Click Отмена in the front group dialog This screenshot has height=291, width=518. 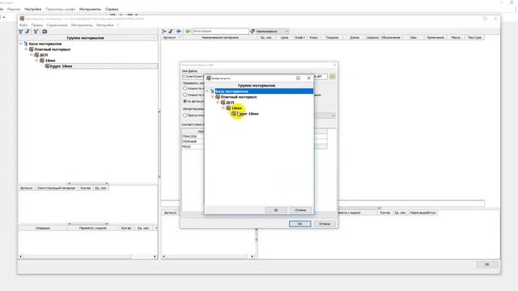pos(300,210)
